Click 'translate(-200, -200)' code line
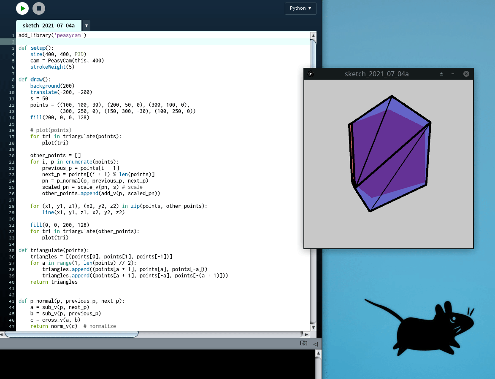Viewport: 495px width, 379px height. (61, 92)
